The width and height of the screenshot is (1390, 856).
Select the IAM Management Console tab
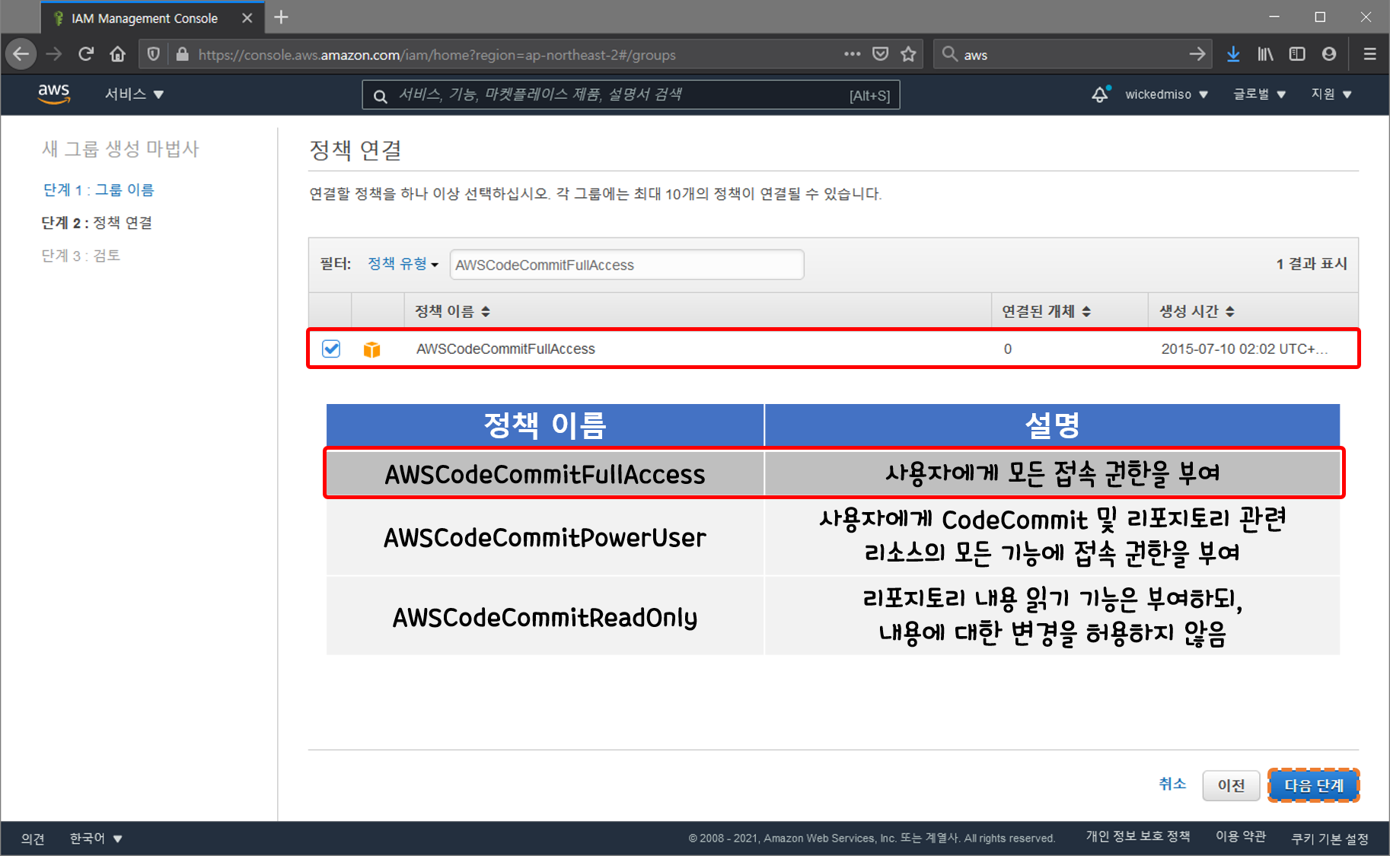152,18
